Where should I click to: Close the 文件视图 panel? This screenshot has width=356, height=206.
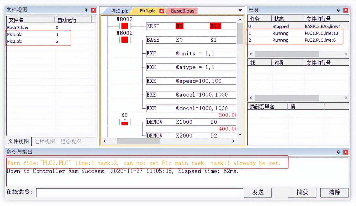pos(93,10)
